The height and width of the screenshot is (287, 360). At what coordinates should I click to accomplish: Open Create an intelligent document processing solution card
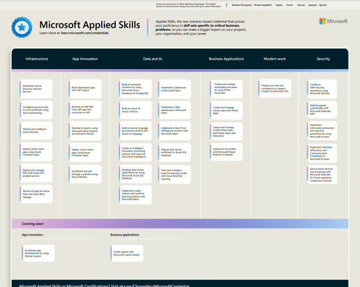[135, 152]
